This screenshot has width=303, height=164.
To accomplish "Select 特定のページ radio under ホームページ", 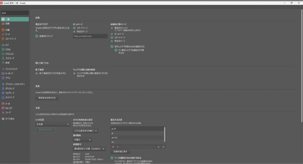I will click(74, 32).
